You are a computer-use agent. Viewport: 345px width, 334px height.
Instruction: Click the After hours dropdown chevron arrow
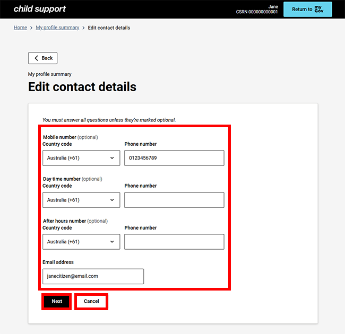click(x=112, y=242)
